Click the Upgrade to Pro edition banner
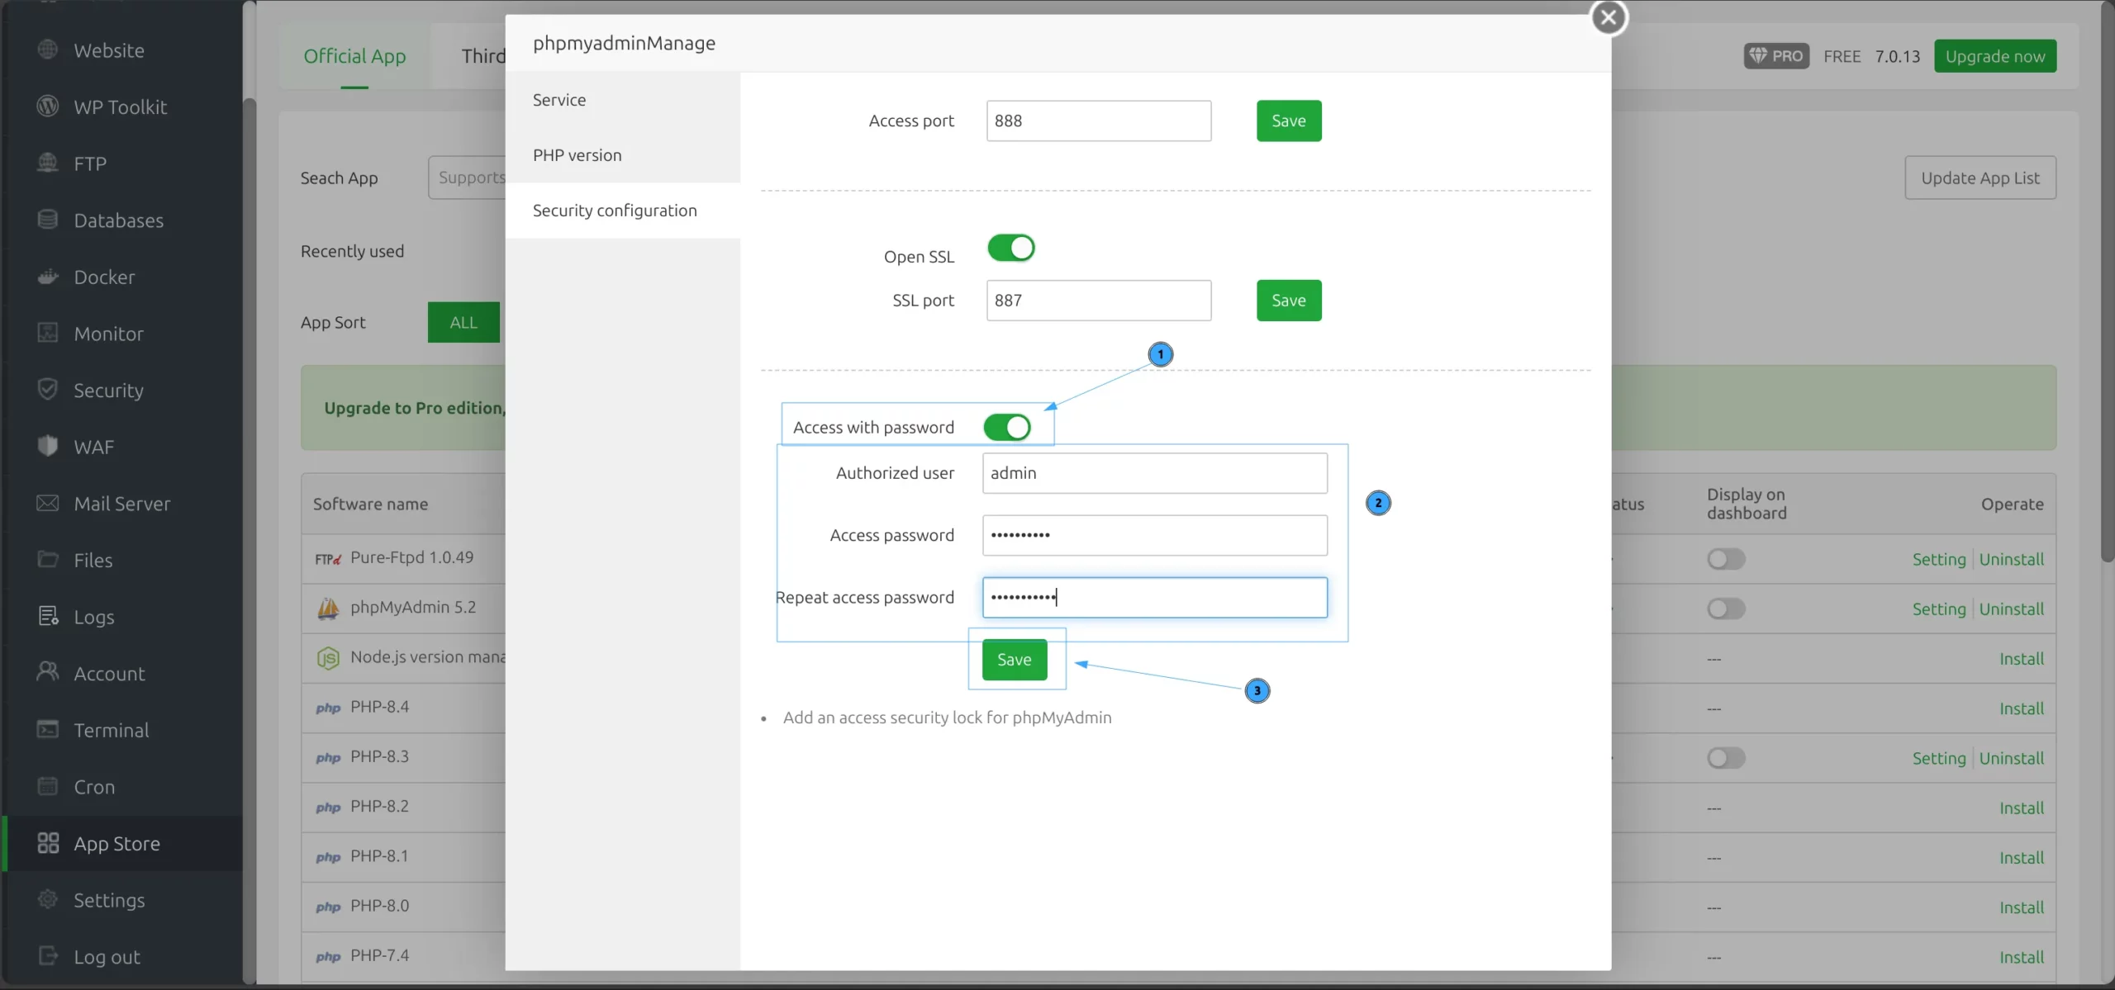 [x=403, y=408]
